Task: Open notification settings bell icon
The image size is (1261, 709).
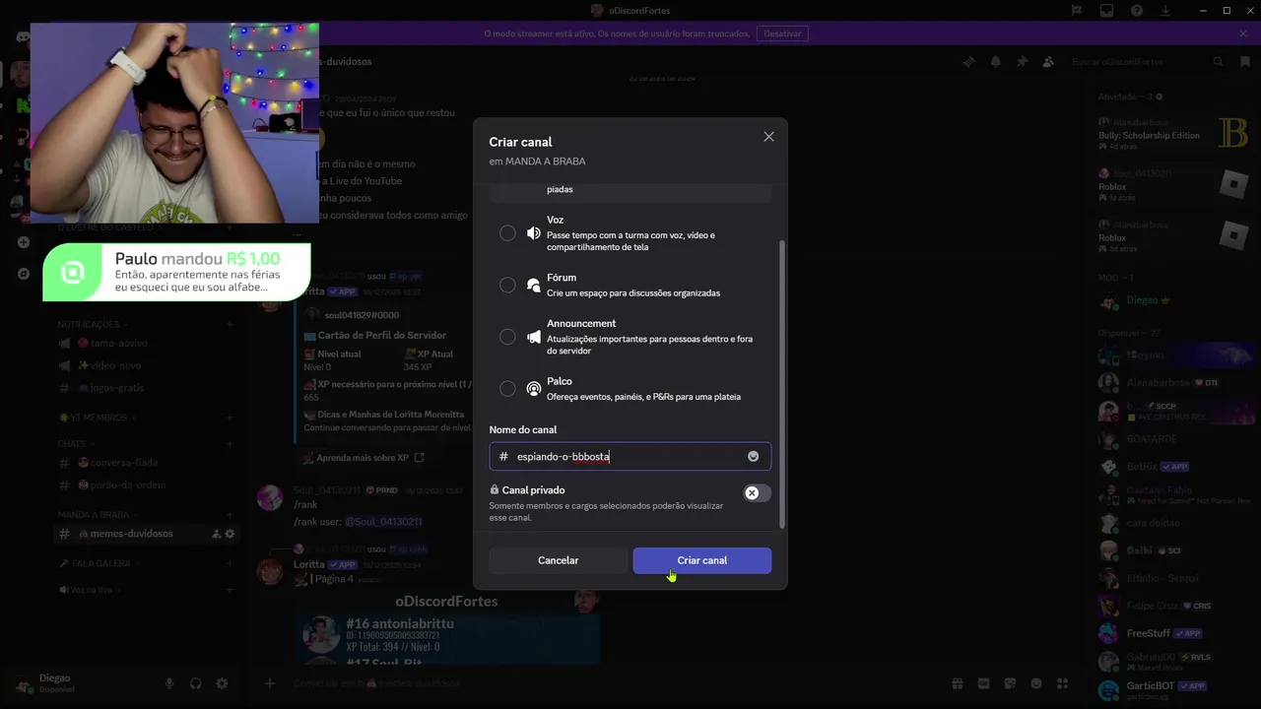Action: 995,61
